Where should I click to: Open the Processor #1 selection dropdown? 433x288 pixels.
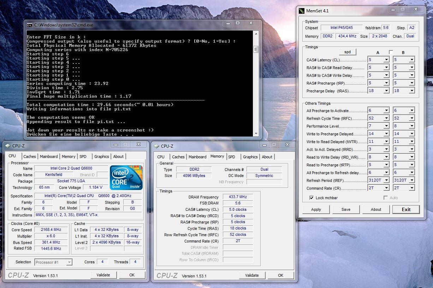coord(69,262)
